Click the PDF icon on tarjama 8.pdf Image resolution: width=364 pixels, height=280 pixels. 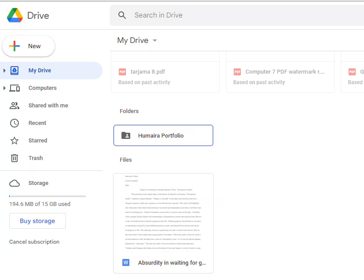pos(122,71)
